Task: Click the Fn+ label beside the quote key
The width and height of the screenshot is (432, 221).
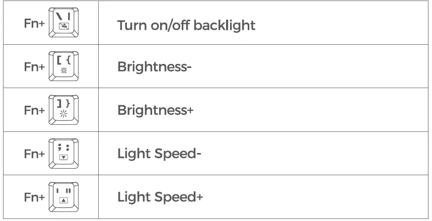Action: [x=34, y=197]
